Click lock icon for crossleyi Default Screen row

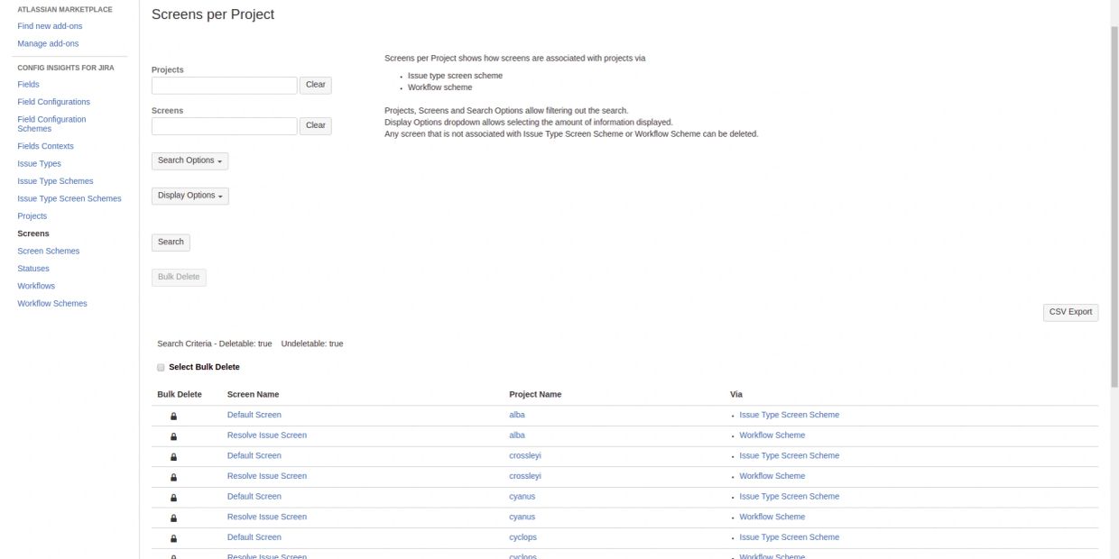pyautogui.click(x=173, y=457)
